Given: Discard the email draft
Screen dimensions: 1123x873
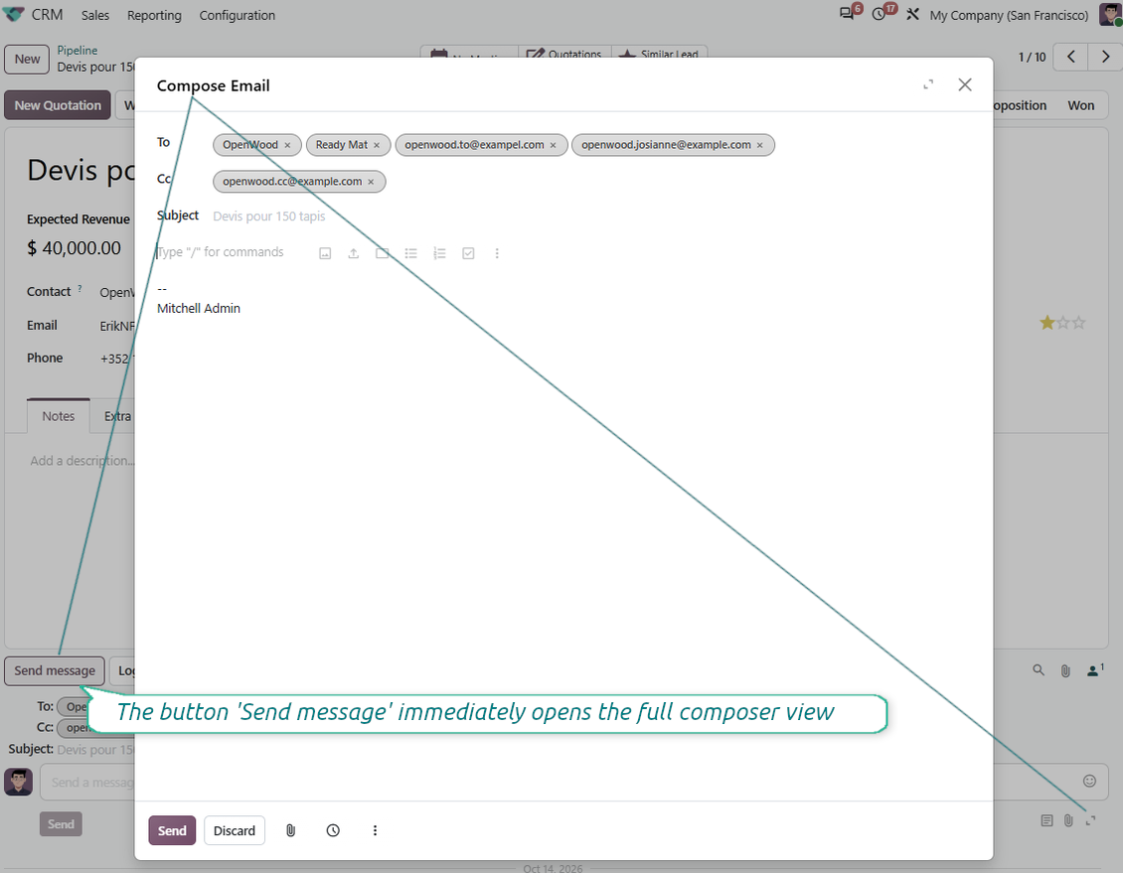Looking at the screenshot, I should tap(235, 830).
